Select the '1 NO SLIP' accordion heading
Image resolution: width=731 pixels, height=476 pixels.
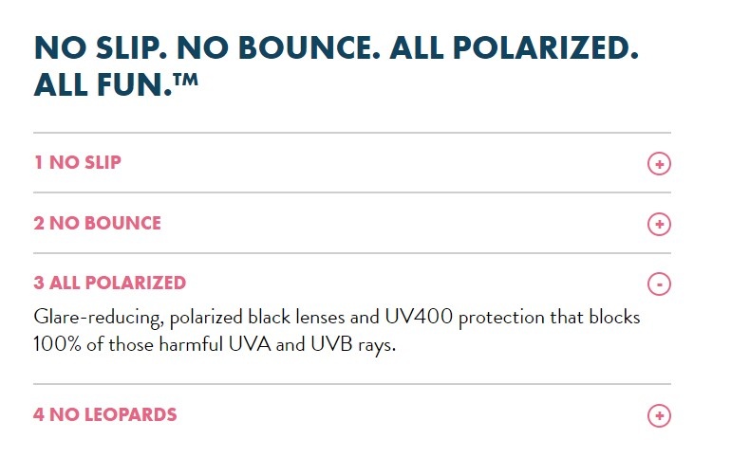(78, 162)
